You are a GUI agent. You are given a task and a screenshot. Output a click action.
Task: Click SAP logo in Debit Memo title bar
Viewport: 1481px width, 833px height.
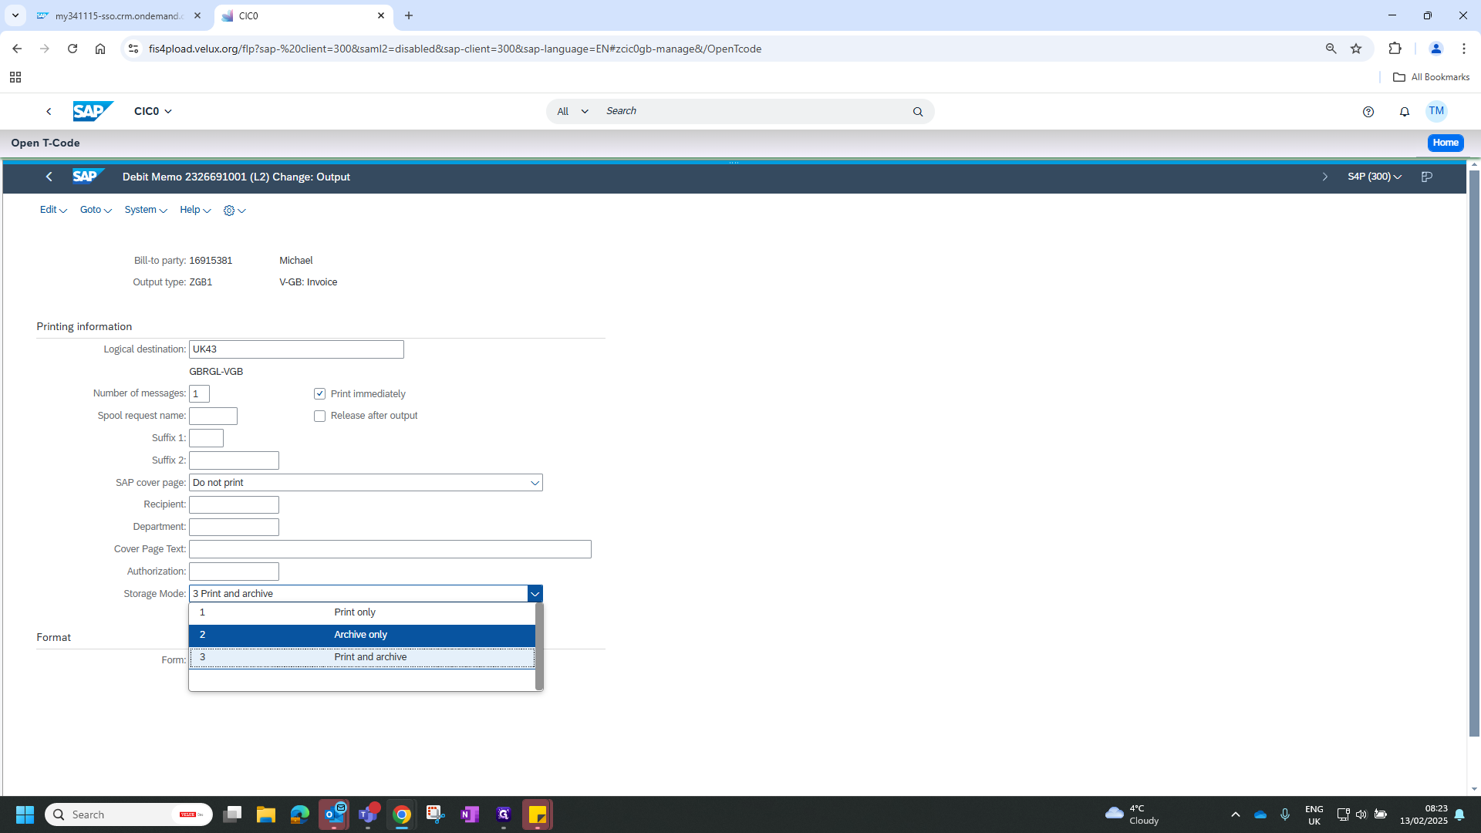[88, 177]
